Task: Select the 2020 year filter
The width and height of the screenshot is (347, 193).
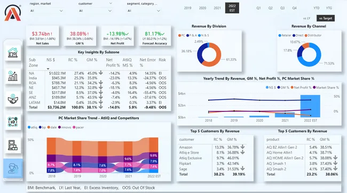Action: point(202,8)
